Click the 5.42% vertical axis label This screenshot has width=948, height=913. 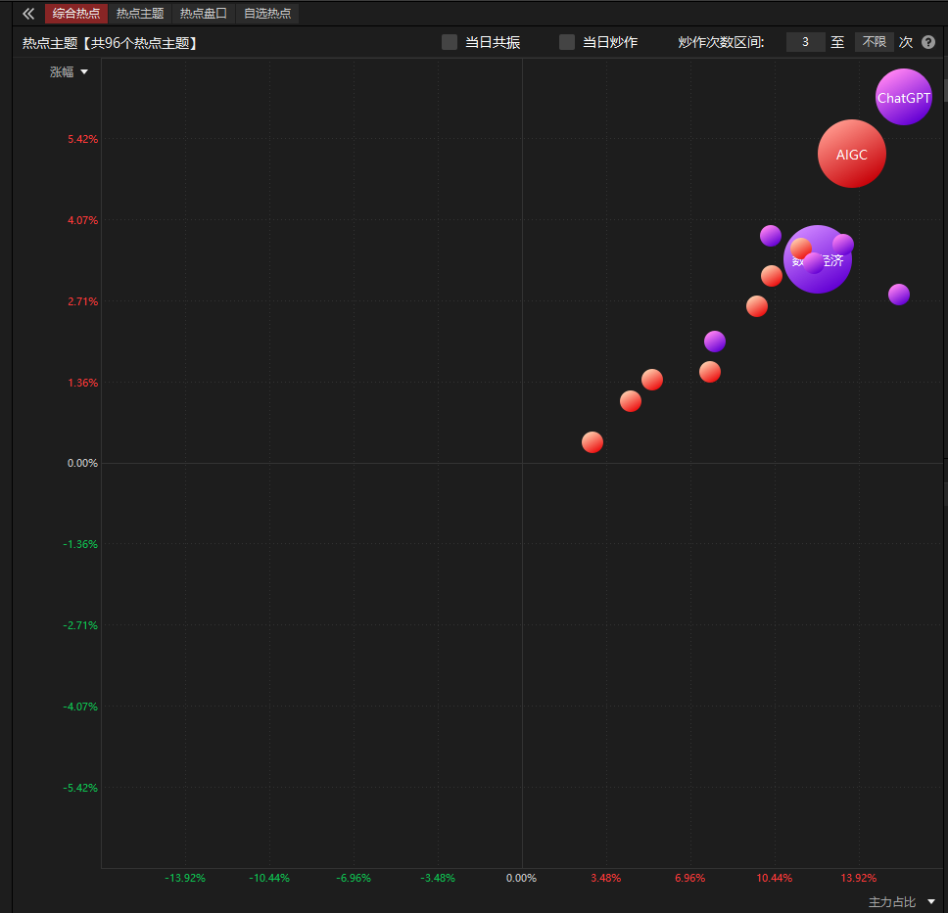82,140
